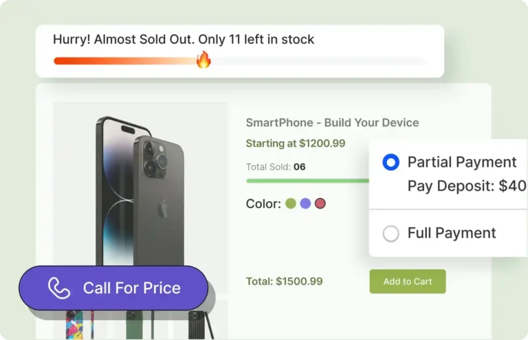Choose the green color swatch
Viewport: 528px width, 340px height.
(291, 204)
